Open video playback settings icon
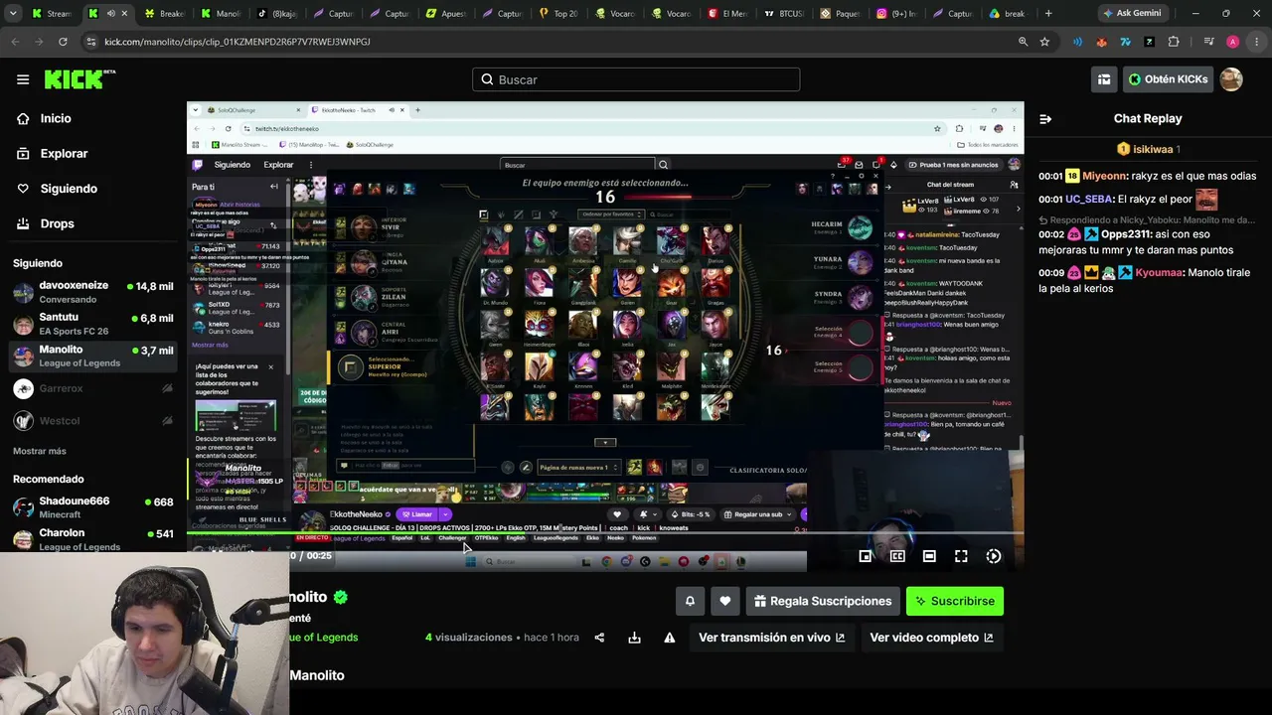Viewport: 1272px width, 715px height. tap(993, 556)
